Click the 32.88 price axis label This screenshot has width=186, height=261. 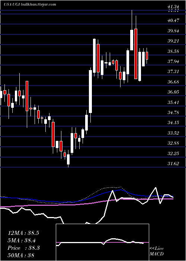pyautogui.click(x=173, y=143)
